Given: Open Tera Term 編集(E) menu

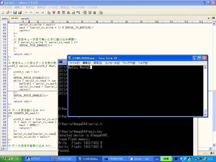Looking at the screenshot, I should 87,63.
